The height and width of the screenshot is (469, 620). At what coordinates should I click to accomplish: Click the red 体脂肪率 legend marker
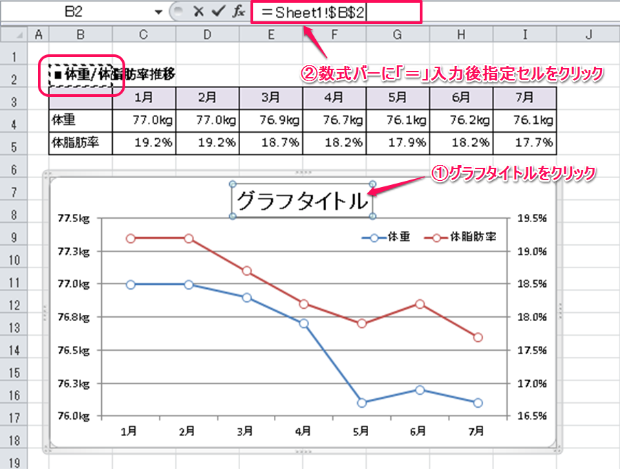[x=436, y=238]
